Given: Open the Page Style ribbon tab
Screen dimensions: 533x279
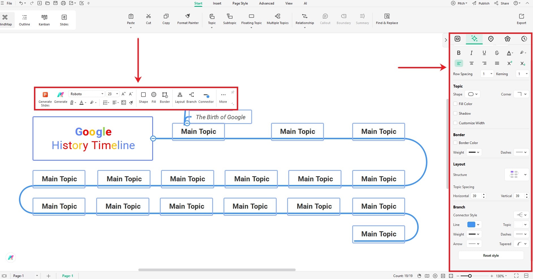Looking at the screenshot, I should [x=240, y=3].
